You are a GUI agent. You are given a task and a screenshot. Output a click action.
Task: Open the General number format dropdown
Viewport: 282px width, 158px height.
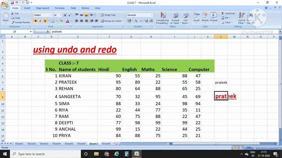tap(152, 15)
